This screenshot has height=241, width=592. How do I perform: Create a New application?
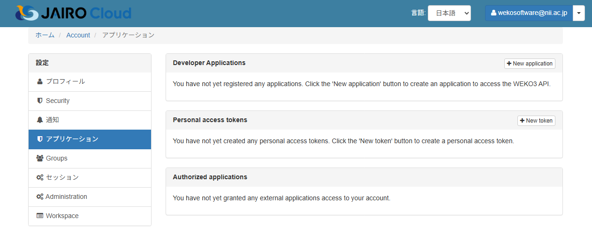[530, 64]
